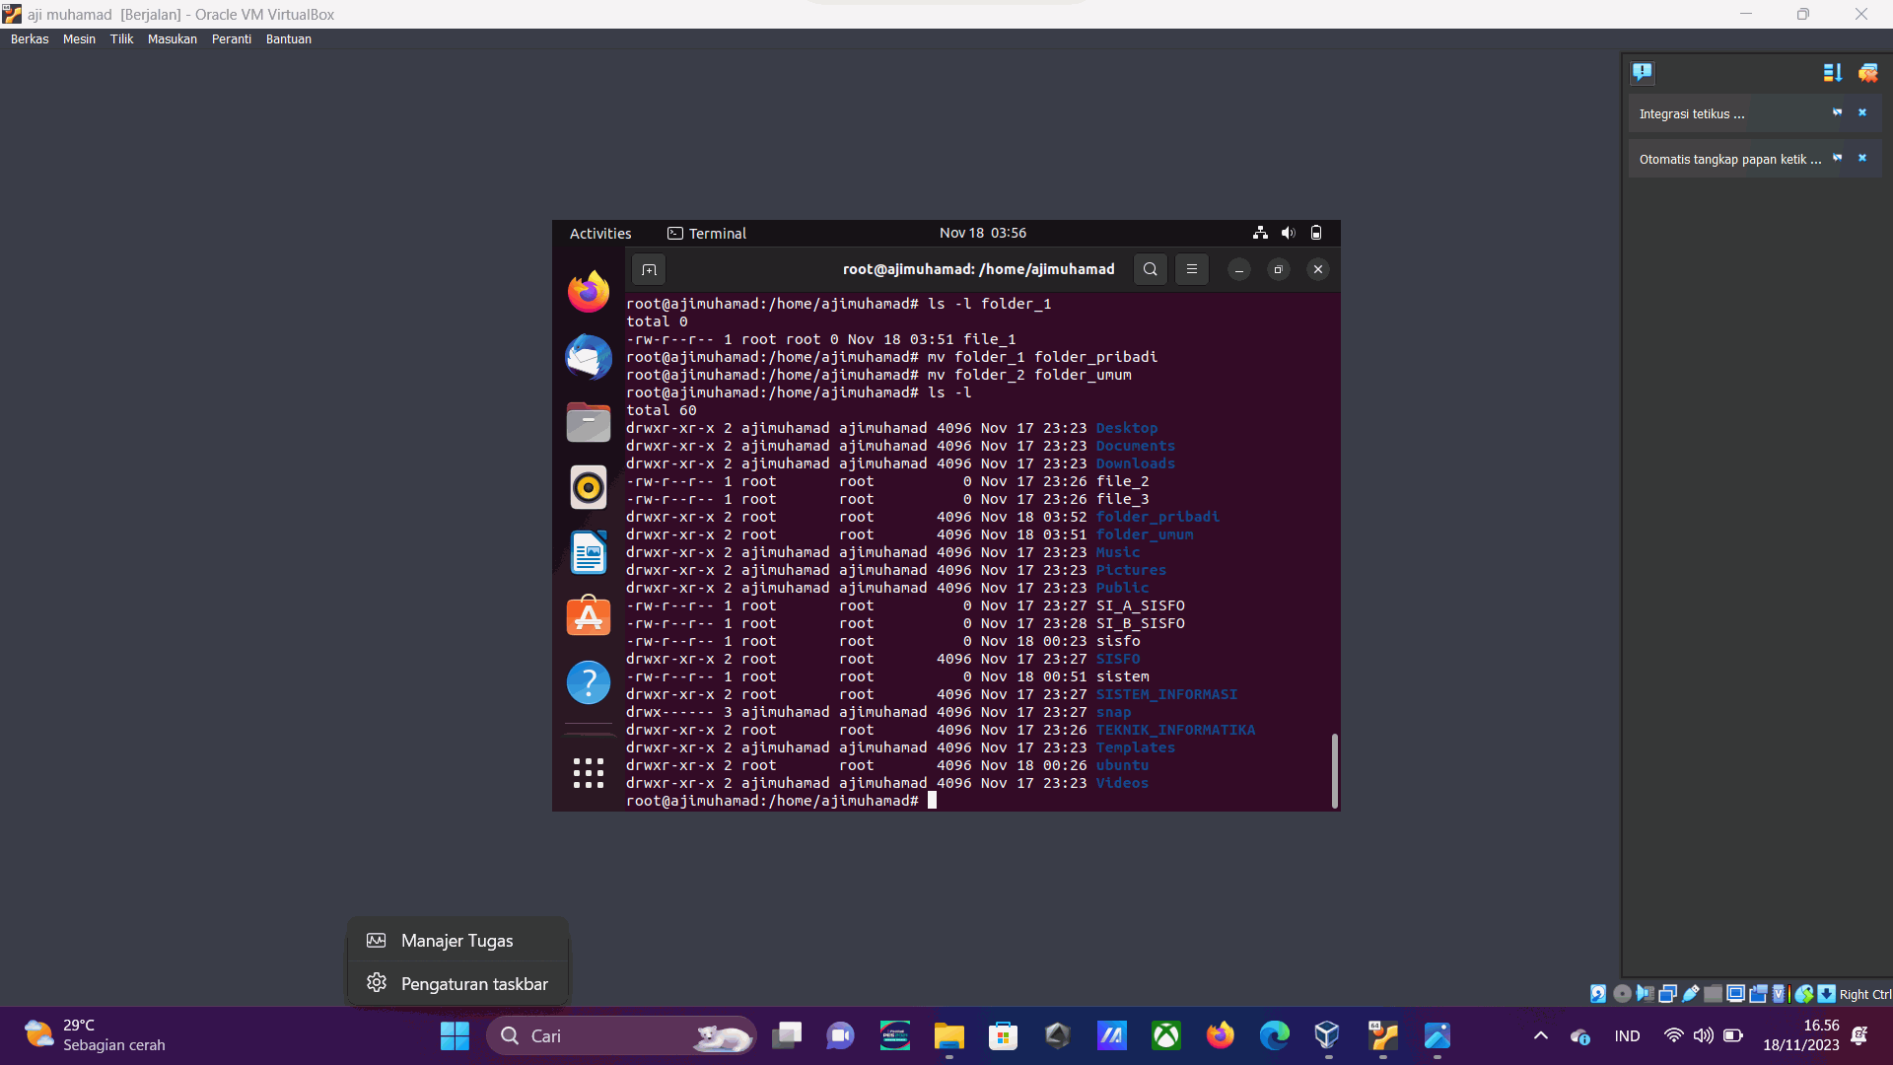Open the PES 2021 taskbar icon
Viewport: 1893px width, 1065px height.
[x=895, y=1035]
